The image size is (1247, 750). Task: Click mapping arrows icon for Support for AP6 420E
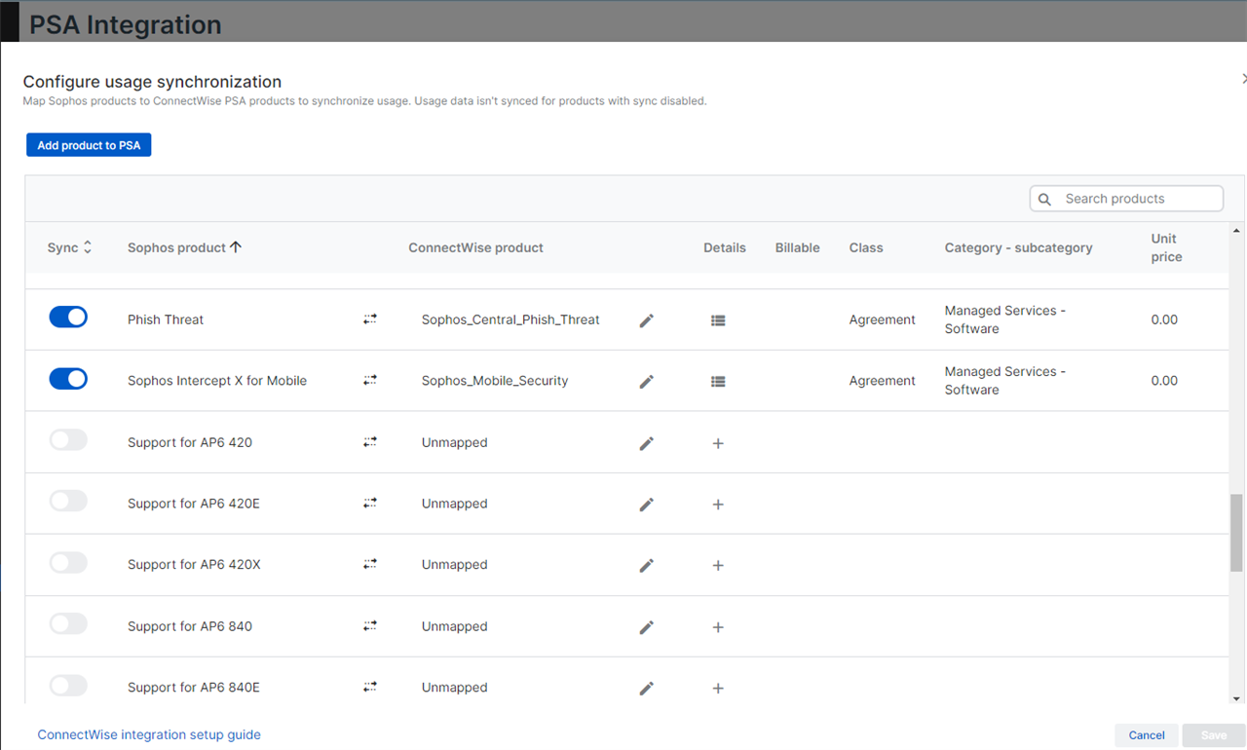pyautogui.click(x=370, y=504)
